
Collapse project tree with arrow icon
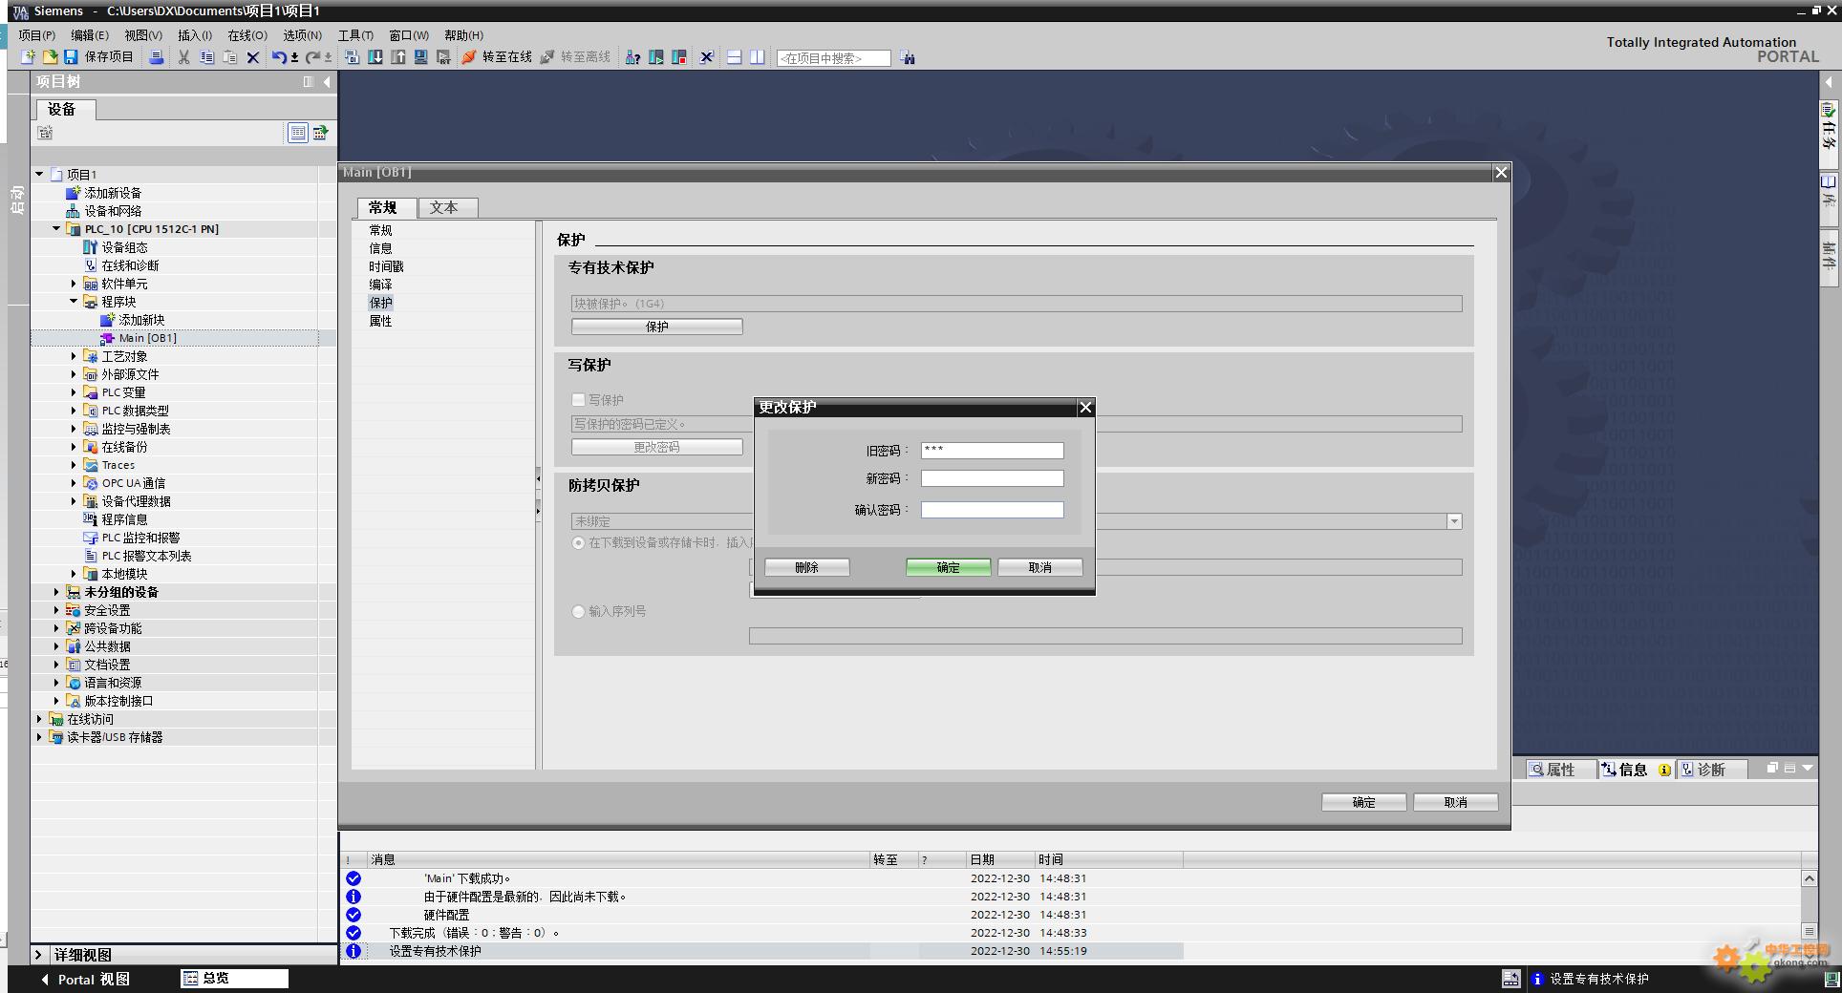click(x=327, y=81)
